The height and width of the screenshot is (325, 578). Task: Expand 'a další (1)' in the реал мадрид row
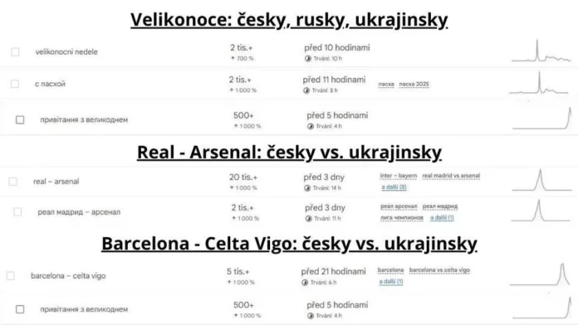[442, 217]
